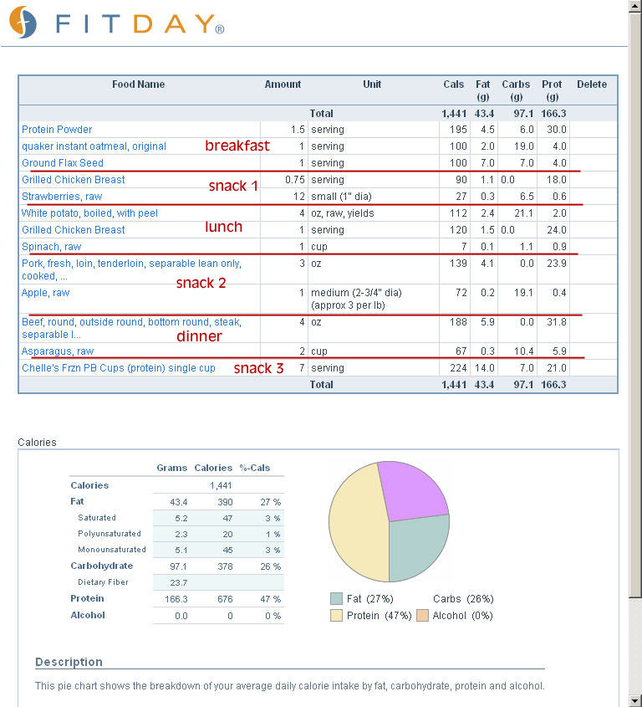Viewport: 642px width, 707px height.
Task: Open White potato, boiled, with peel link
Action: [89, 213]
